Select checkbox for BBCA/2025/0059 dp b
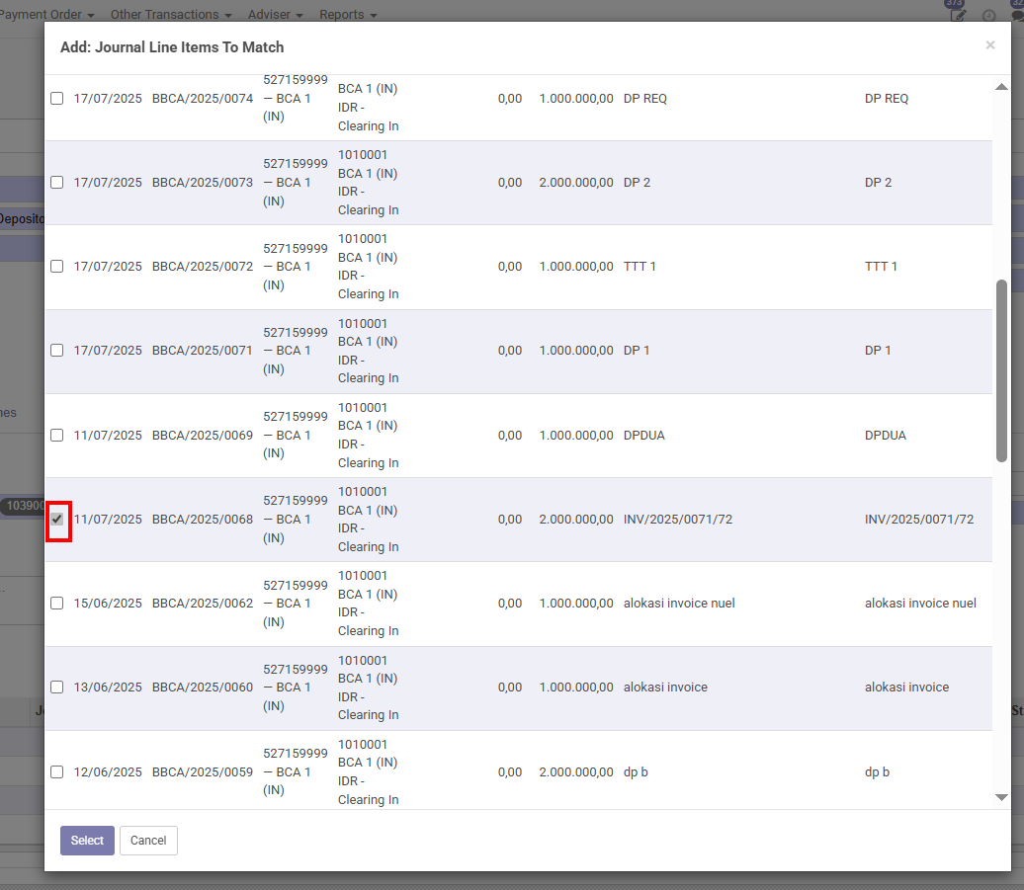This screenshot has height=890, width=1024. (57, 771)
